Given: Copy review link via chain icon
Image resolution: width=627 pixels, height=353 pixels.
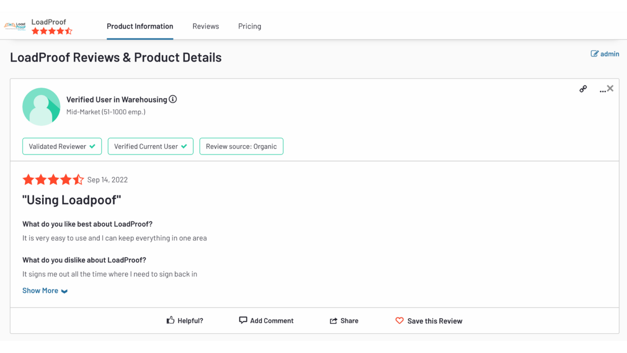Looking at the screenshot, I should coord(583,89).
